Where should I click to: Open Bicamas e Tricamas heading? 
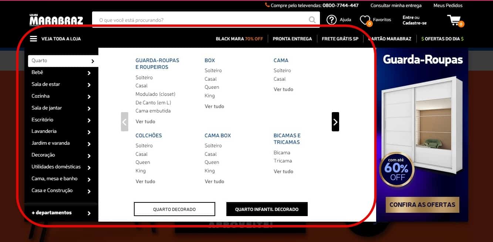(287, 139)
